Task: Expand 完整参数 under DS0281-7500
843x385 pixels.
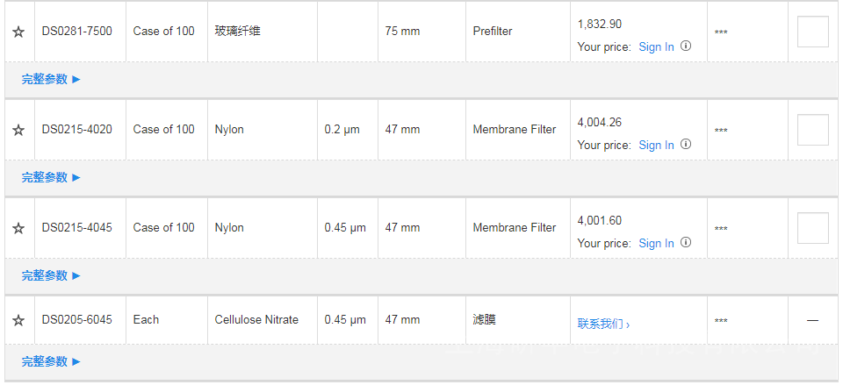Action: coord(51,79)
